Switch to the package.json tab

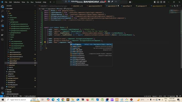[x=141, y=6]
